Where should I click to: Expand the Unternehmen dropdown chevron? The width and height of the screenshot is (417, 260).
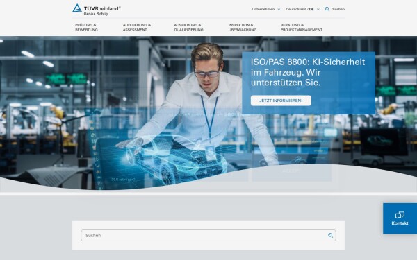[x=279, y=9]
